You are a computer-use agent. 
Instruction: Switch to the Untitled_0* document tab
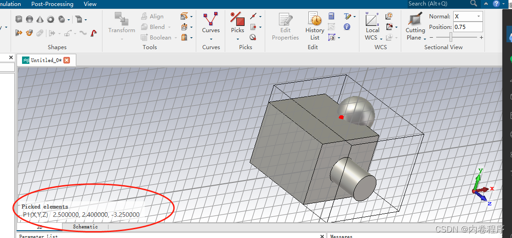click(46, 60)
